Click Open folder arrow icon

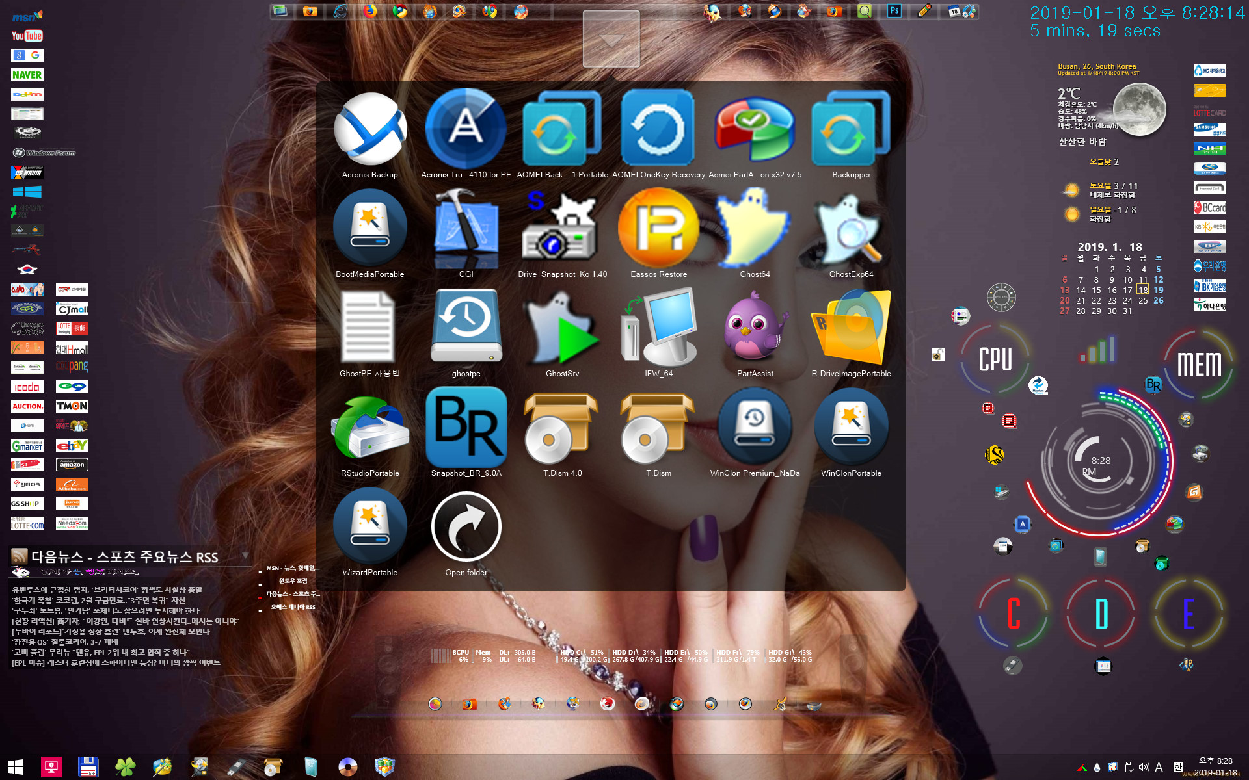tap(466, 526)
